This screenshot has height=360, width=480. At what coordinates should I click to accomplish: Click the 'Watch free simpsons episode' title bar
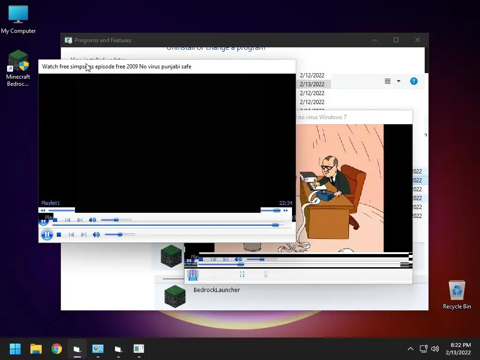[x=167, y=67]
